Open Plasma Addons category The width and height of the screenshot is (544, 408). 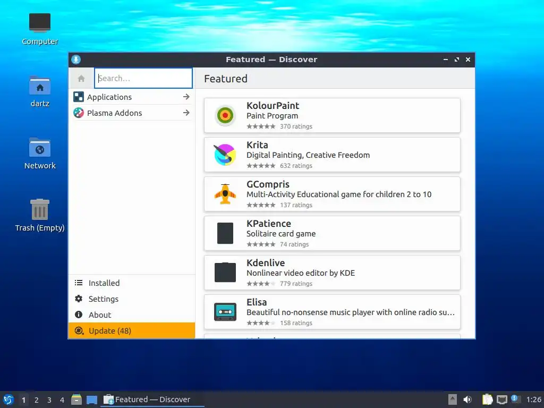pyautogui.click(x=132, y=113)
